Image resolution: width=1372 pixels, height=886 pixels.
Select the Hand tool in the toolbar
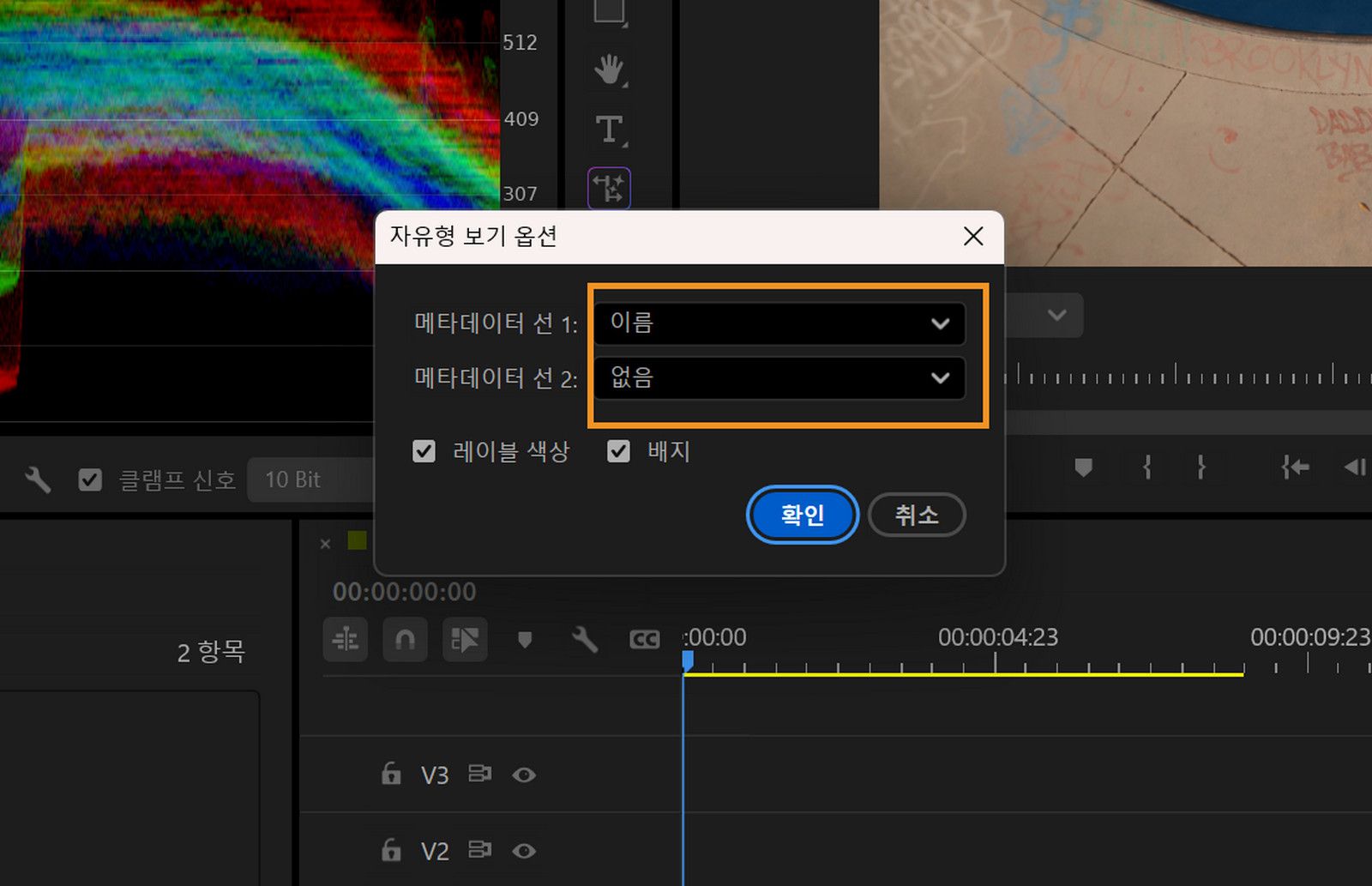[609, 71]
